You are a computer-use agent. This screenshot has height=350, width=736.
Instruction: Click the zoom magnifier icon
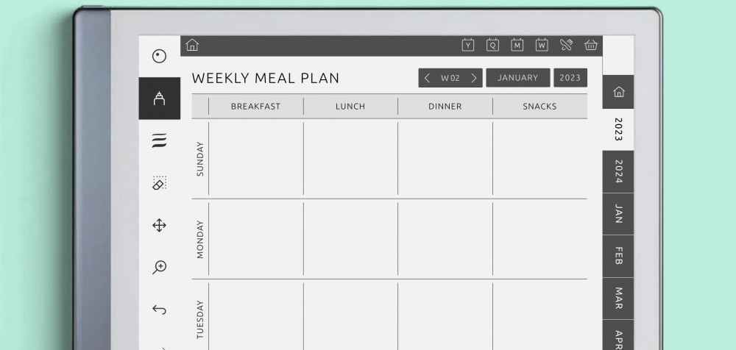(159, 267)
